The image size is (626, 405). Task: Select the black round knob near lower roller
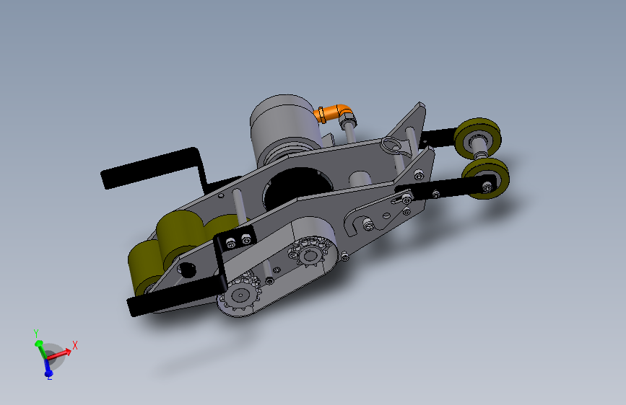tap(187, 270)
